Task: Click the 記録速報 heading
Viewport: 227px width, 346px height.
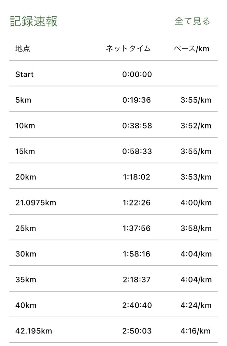Action: tap(34, 21)
